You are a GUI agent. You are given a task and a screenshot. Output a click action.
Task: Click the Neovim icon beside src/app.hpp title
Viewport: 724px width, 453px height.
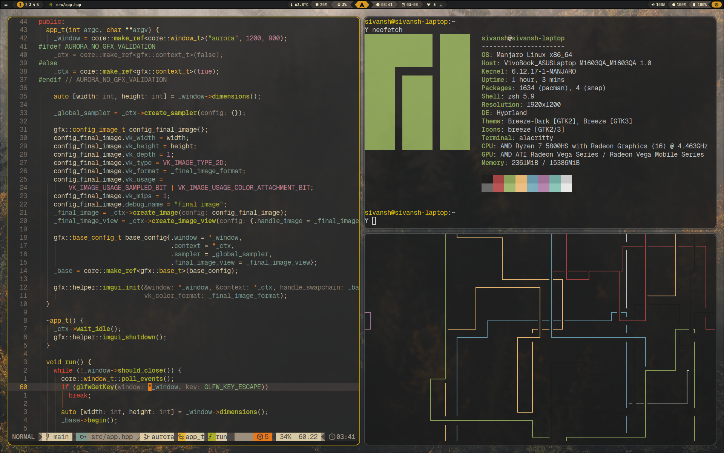(51, 5)
